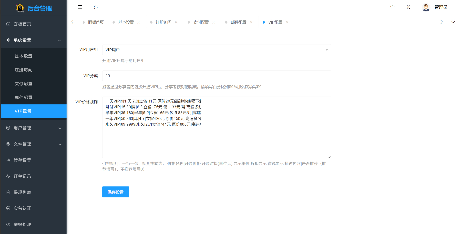Switch to the 邮件配置 tab
The image size is (457, 234).
(x=239, y=22)
